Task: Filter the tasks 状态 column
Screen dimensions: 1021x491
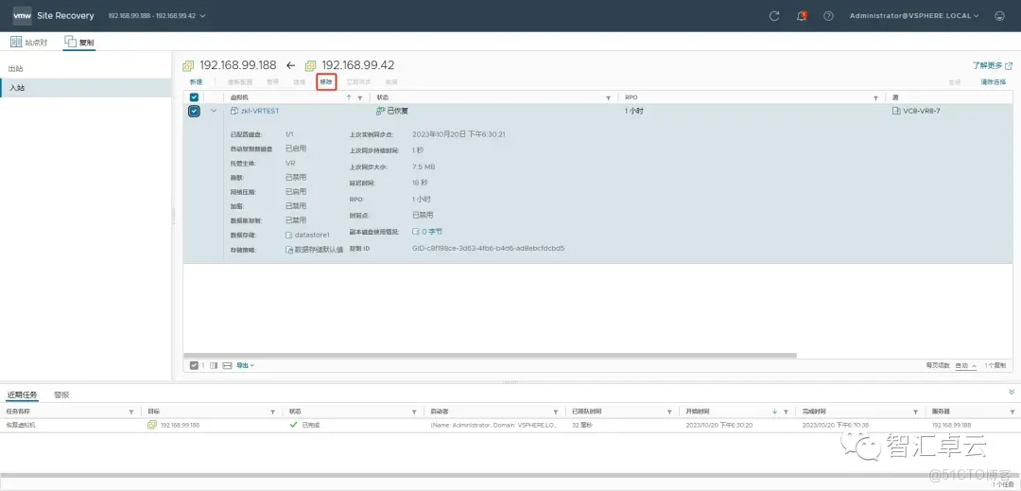Action: 414,412
